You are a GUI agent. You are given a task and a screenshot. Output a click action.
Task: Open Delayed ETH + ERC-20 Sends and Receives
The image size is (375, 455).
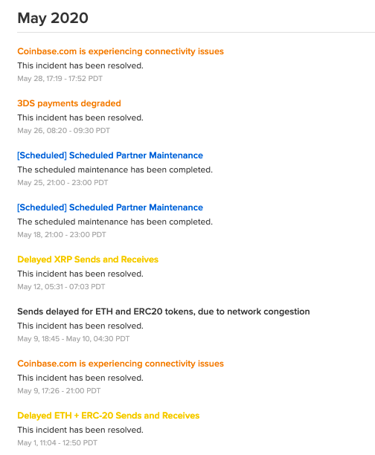(x=109, y=416)
